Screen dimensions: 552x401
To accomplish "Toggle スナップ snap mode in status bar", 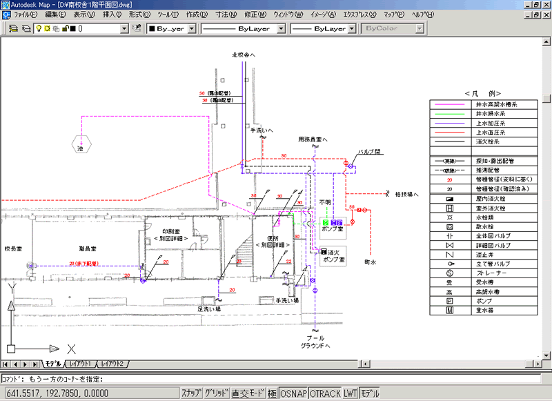I will pos(192,393).
